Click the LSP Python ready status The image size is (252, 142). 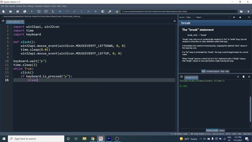coord(179,134)
